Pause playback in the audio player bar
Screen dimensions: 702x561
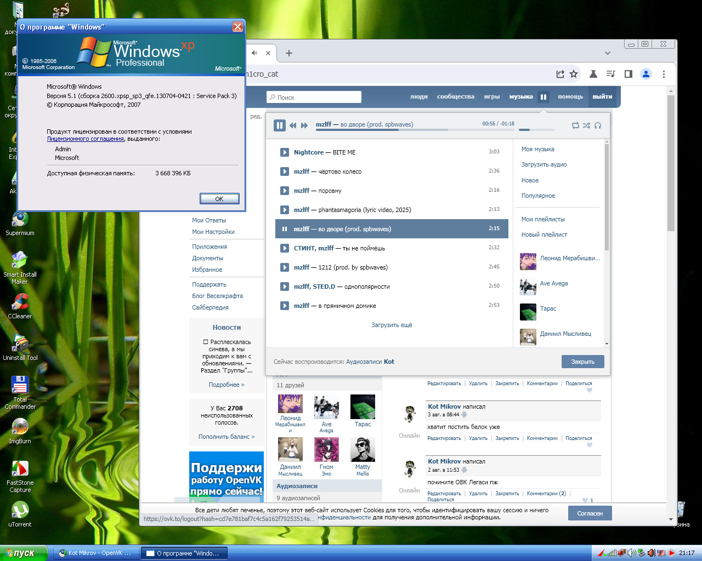tap(280, 125)
